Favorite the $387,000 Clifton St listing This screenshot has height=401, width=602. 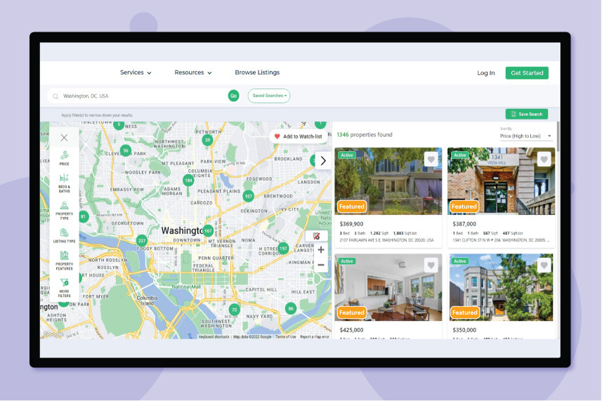tap(544, 159)
